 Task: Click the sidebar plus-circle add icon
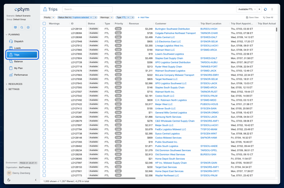tap(28, 28)
